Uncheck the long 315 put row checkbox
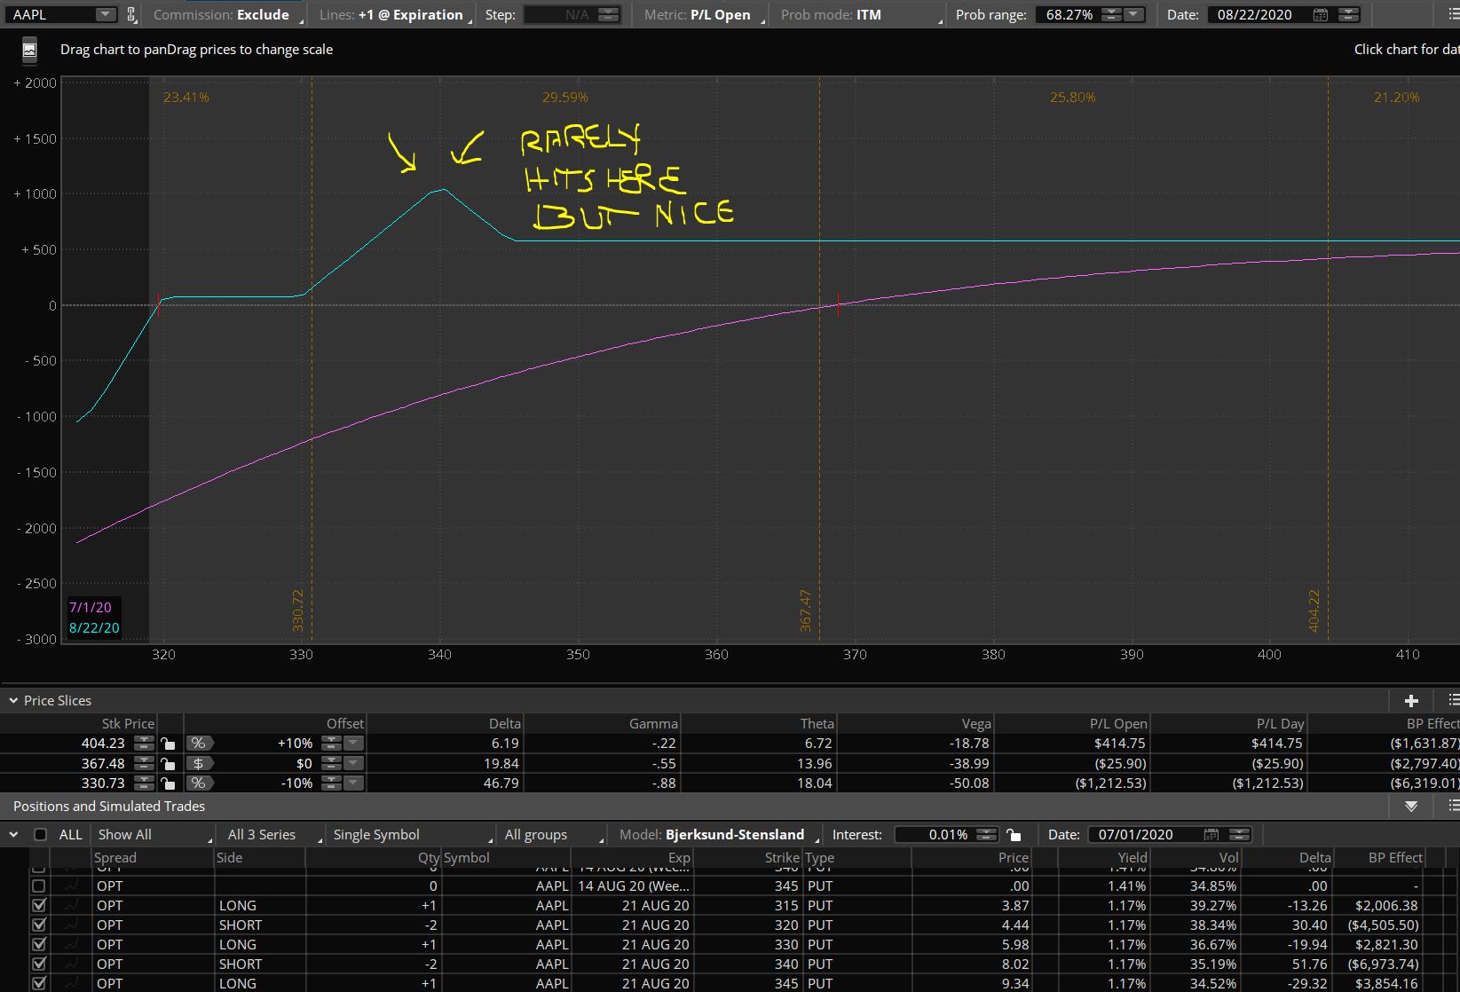Screen dimensions: 1460x992 click(x=38, y=906)
